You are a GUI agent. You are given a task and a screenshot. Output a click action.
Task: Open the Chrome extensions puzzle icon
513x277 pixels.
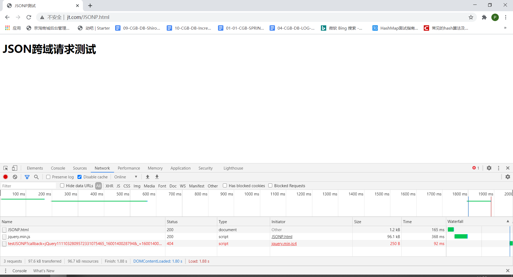click(484, 17)
